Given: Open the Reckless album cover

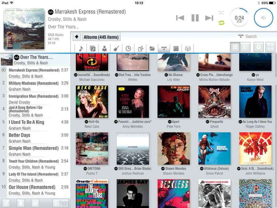Looking at the screenshot, I should (174, 194).
